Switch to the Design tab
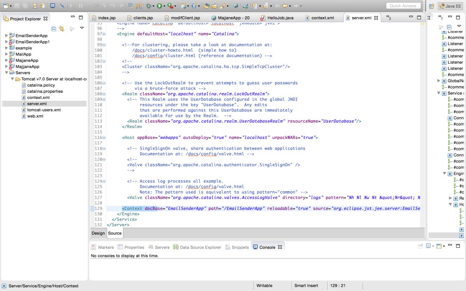 pyautogui.click(x=98, y=233)
